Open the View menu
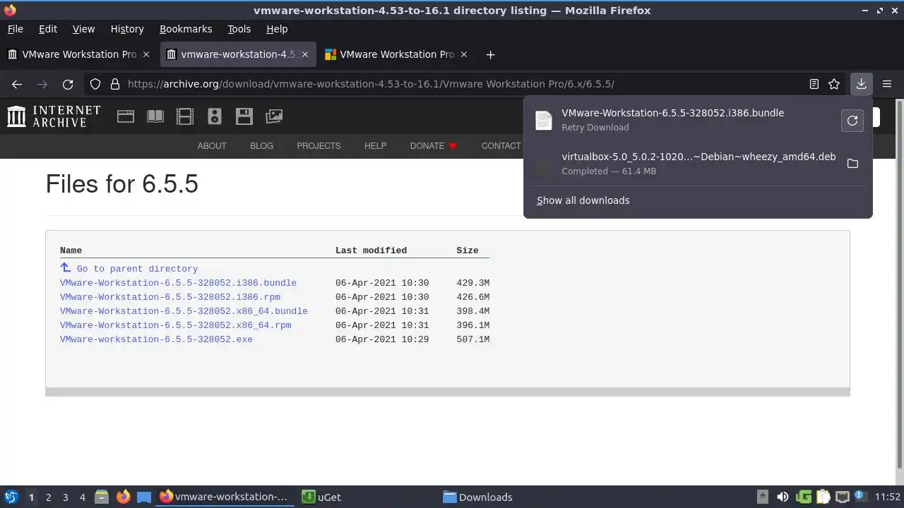The width and height of the screenshot is (904, 508). tap(83, 29)
